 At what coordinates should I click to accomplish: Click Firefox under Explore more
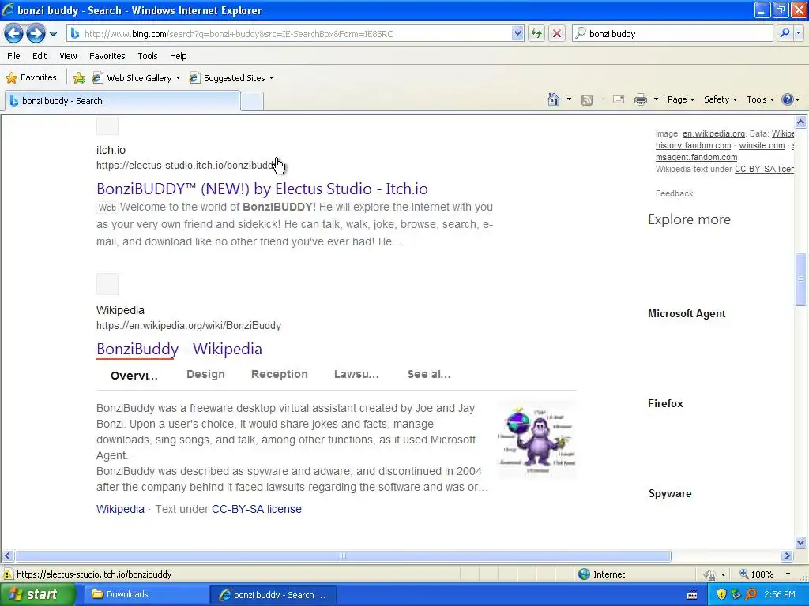pyautogui.click(x=665, y=403)
